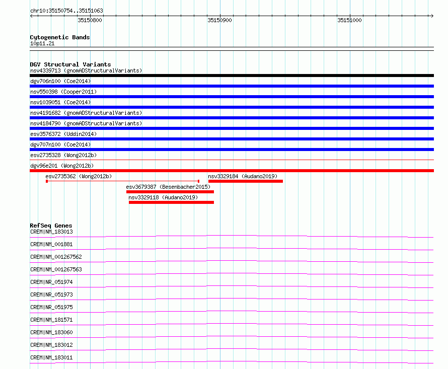Screen dimensions: 448x369
Task: Select transcript CREM|NM_001881
Action: click(x=51, y=244)
